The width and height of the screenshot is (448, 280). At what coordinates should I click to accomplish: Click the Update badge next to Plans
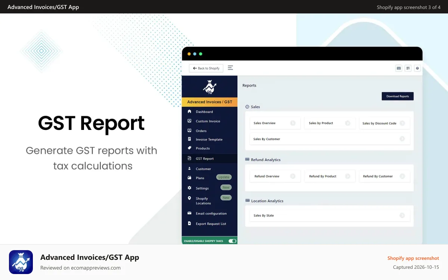pos(224,177)
